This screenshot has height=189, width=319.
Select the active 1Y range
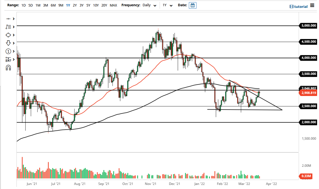coord(68,5)
